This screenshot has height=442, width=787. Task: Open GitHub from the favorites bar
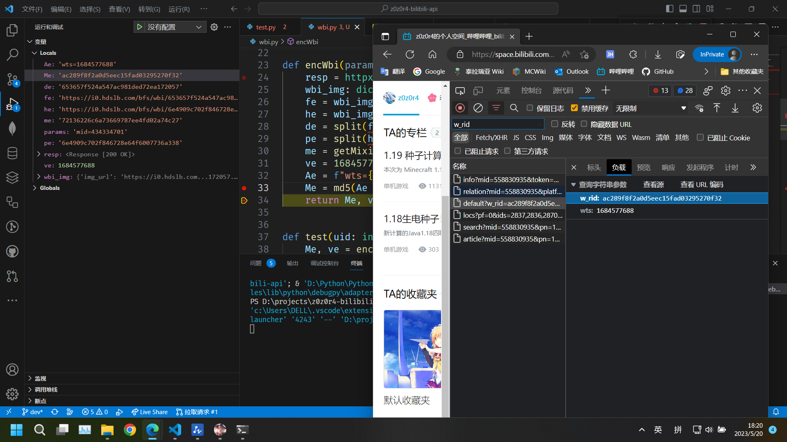pos(657,71)
